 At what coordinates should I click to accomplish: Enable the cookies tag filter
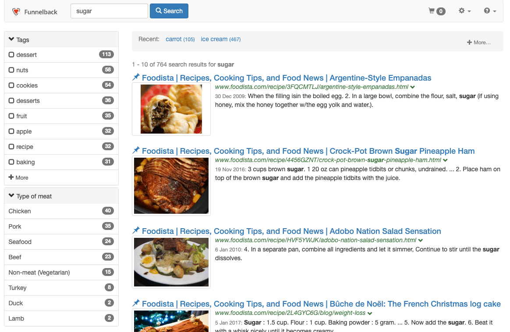12,85
